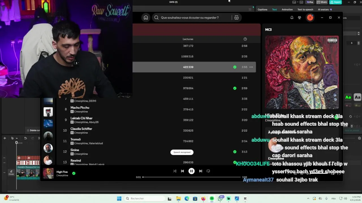The height and width of the screenshot is (203, 362).
Task: Open artist link DEIMI
Action: 92,101
